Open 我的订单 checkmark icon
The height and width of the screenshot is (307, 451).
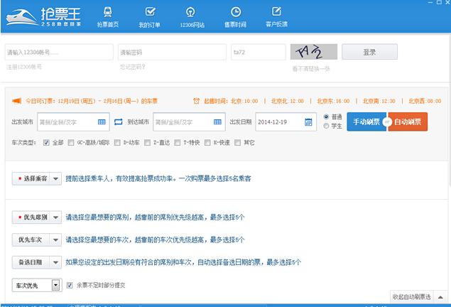tap(149, 12)
